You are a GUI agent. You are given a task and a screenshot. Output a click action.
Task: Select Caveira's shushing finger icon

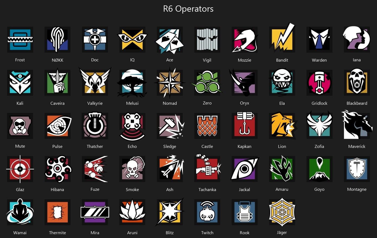click(x=57, y=83)
